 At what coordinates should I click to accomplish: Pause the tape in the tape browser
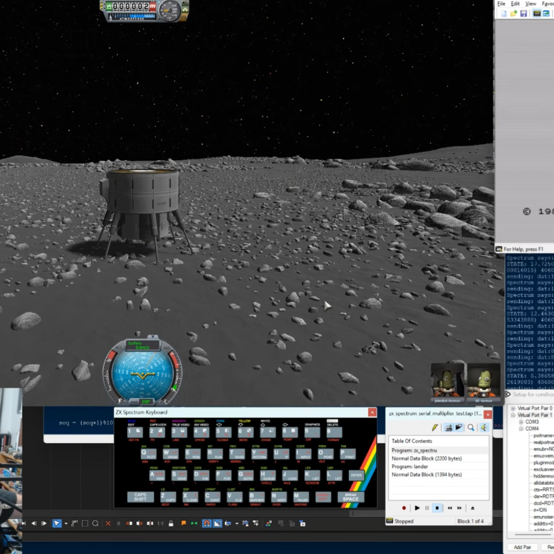coord(427,508)
